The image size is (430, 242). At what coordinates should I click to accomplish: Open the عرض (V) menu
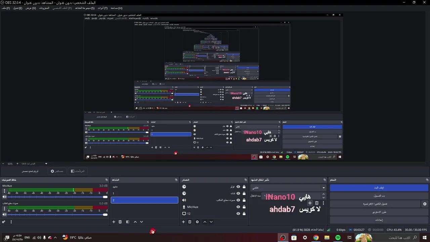point(31,8)
